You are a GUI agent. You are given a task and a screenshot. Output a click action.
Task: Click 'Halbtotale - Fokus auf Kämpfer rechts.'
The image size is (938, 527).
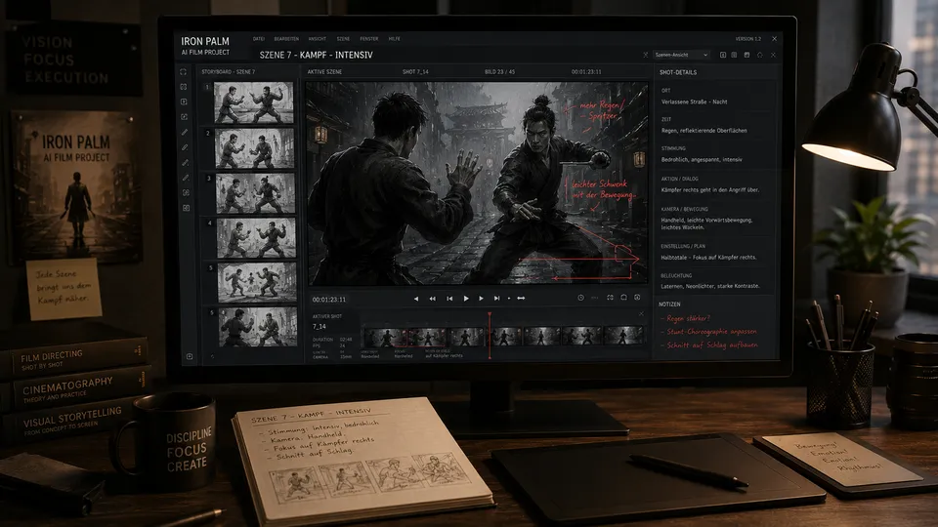click(x=708, y=258)
